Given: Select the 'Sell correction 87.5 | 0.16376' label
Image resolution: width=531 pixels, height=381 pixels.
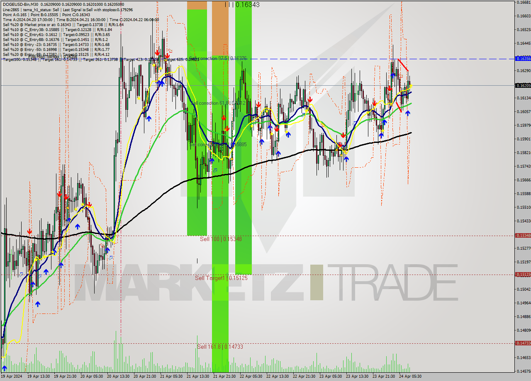Looking at the screenshot, I should pos(218,58).
